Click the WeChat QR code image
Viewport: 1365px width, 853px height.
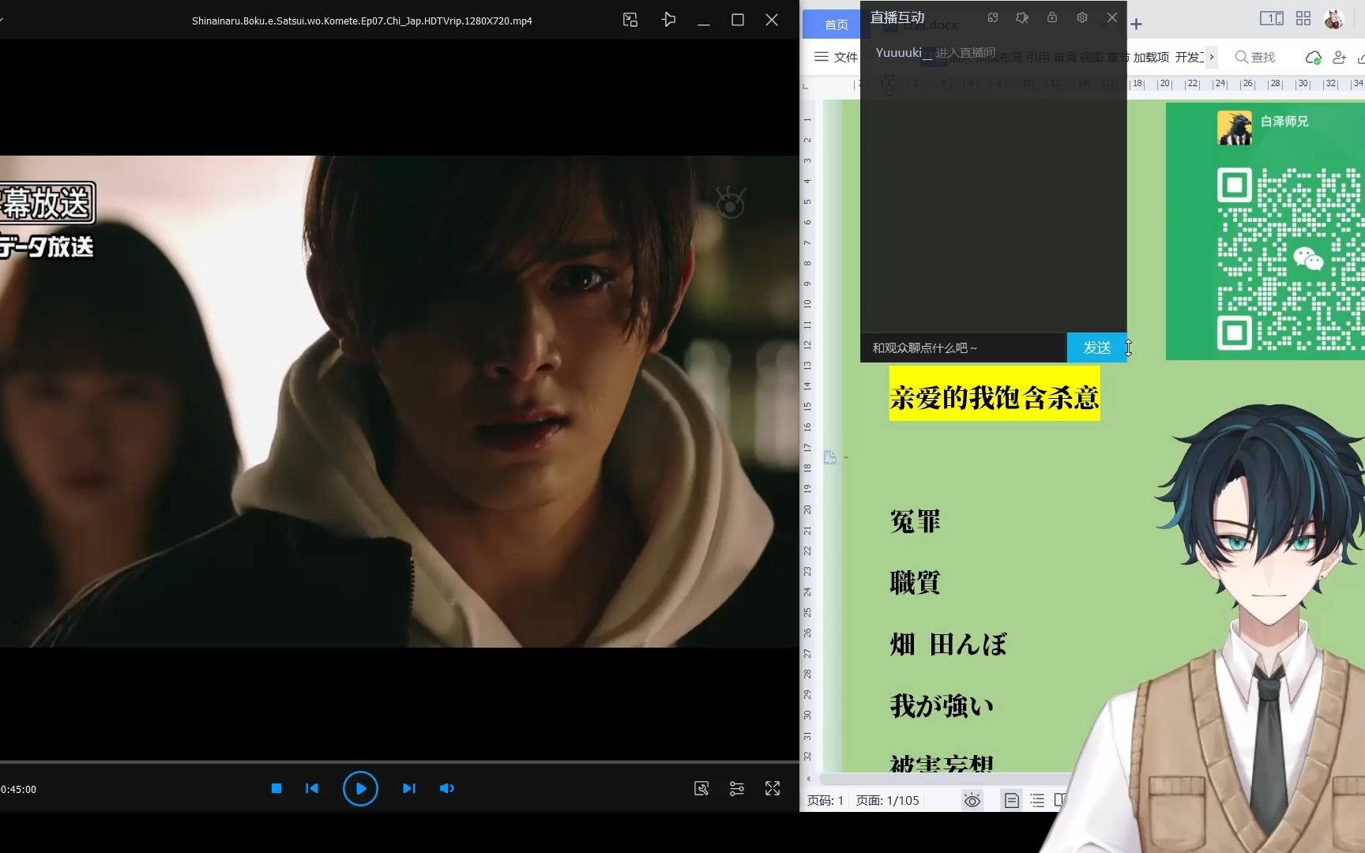[x=1291, y=258]
